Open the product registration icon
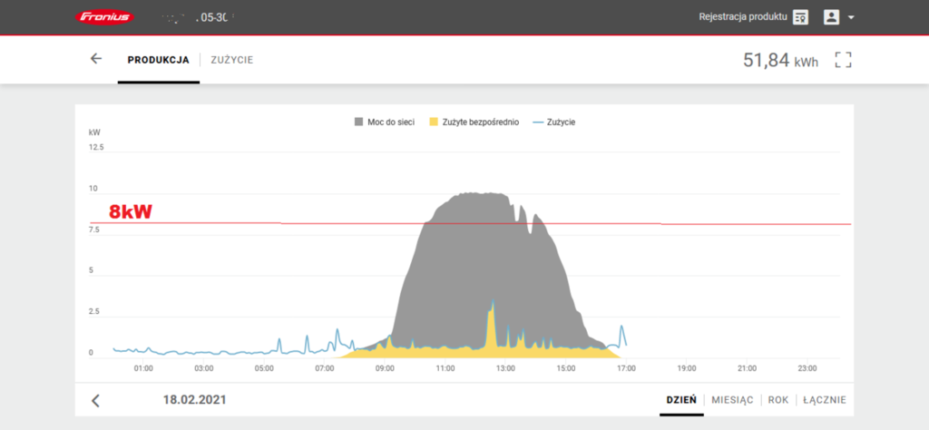Viewport: 929px width, 430px height. coord(800,17)
